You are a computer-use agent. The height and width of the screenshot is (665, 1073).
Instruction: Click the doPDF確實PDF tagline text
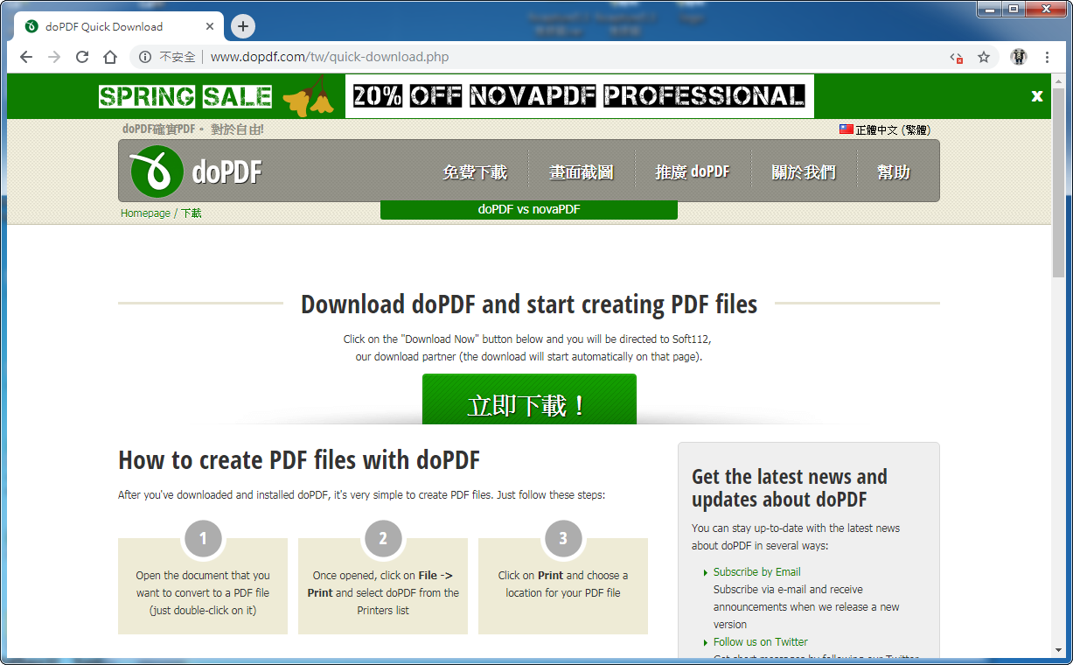tap(192, 129)
